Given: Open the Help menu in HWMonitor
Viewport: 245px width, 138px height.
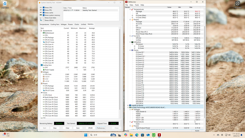Looking at the screenshot, I should [x=142, y=5].
